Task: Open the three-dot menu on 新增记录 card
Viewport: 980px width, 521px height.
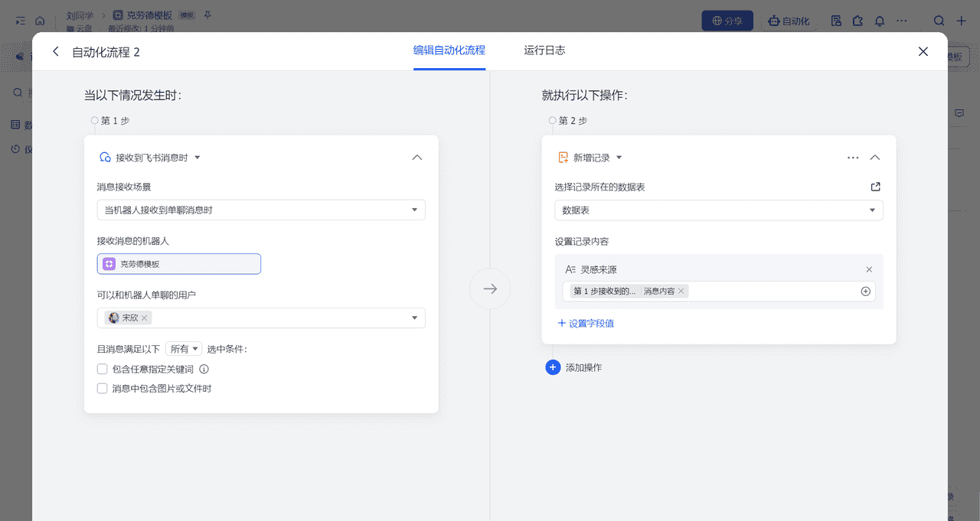Action: 853,158
